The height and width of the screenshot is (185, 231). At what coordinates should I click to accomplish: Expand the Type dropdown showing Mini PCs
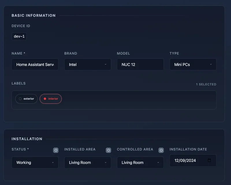pyautogui.click(x=193, y=64)
